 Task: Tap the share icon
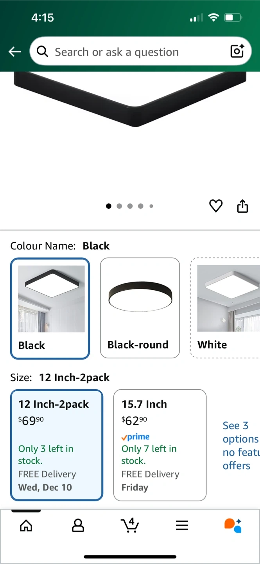click(x=242, y=206)
